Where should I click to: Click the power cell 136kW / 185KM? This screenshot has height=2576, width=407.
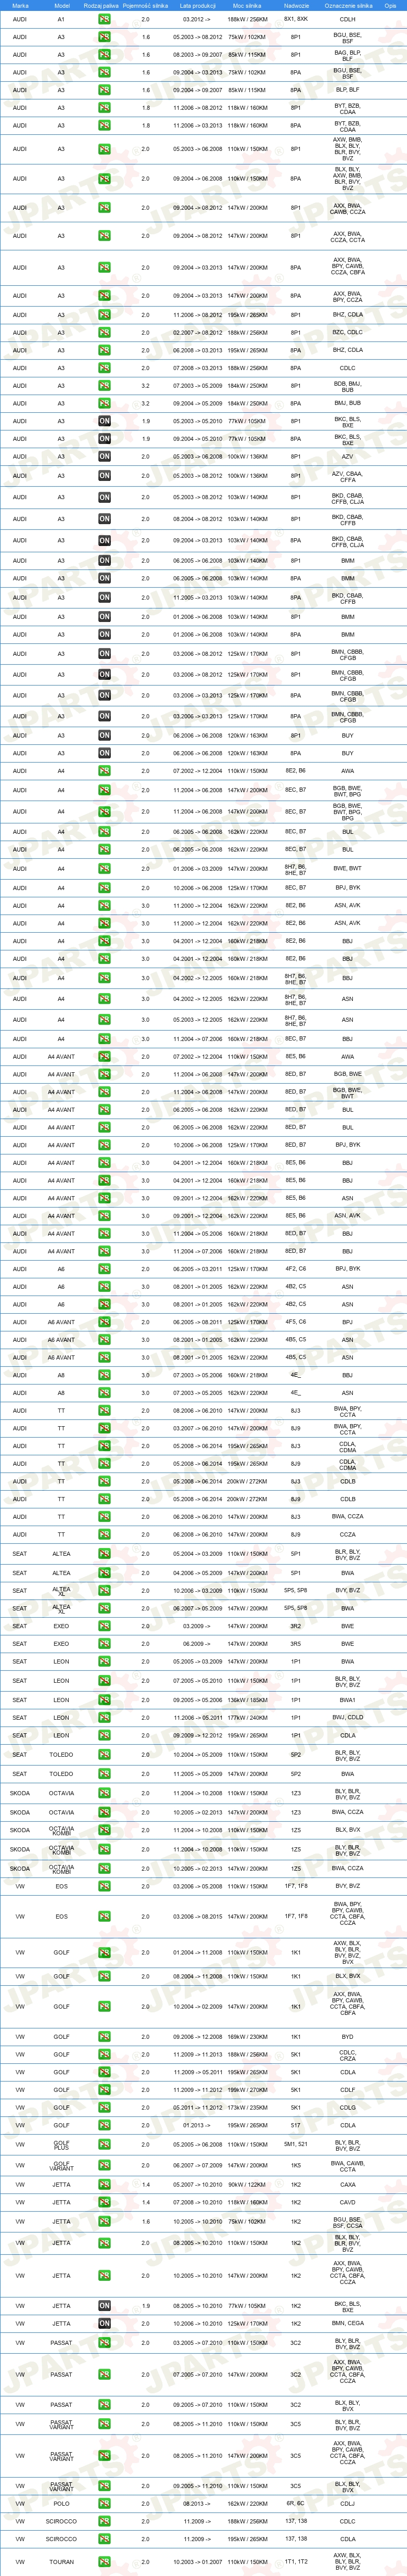pyautogui.click(x=247, y=1700)
